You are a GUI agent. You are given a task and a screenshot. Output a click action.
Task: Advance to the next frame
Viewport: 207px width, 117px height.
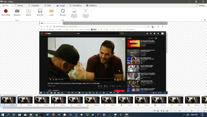pos(198,111)
